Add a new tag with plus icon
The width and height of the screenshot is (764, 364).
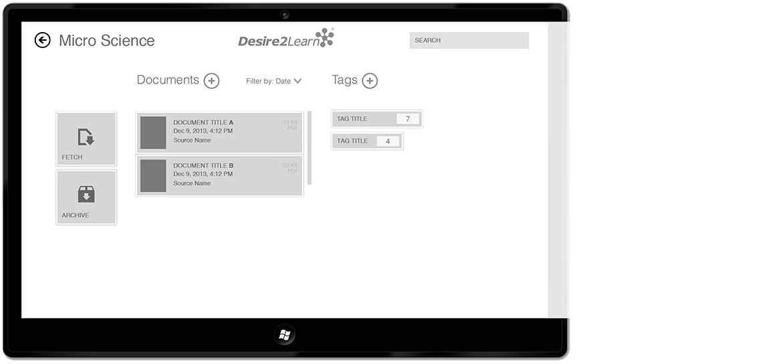click(370, 81)
